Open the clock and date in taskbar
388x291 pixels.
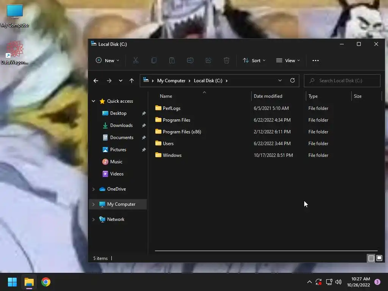358,282
